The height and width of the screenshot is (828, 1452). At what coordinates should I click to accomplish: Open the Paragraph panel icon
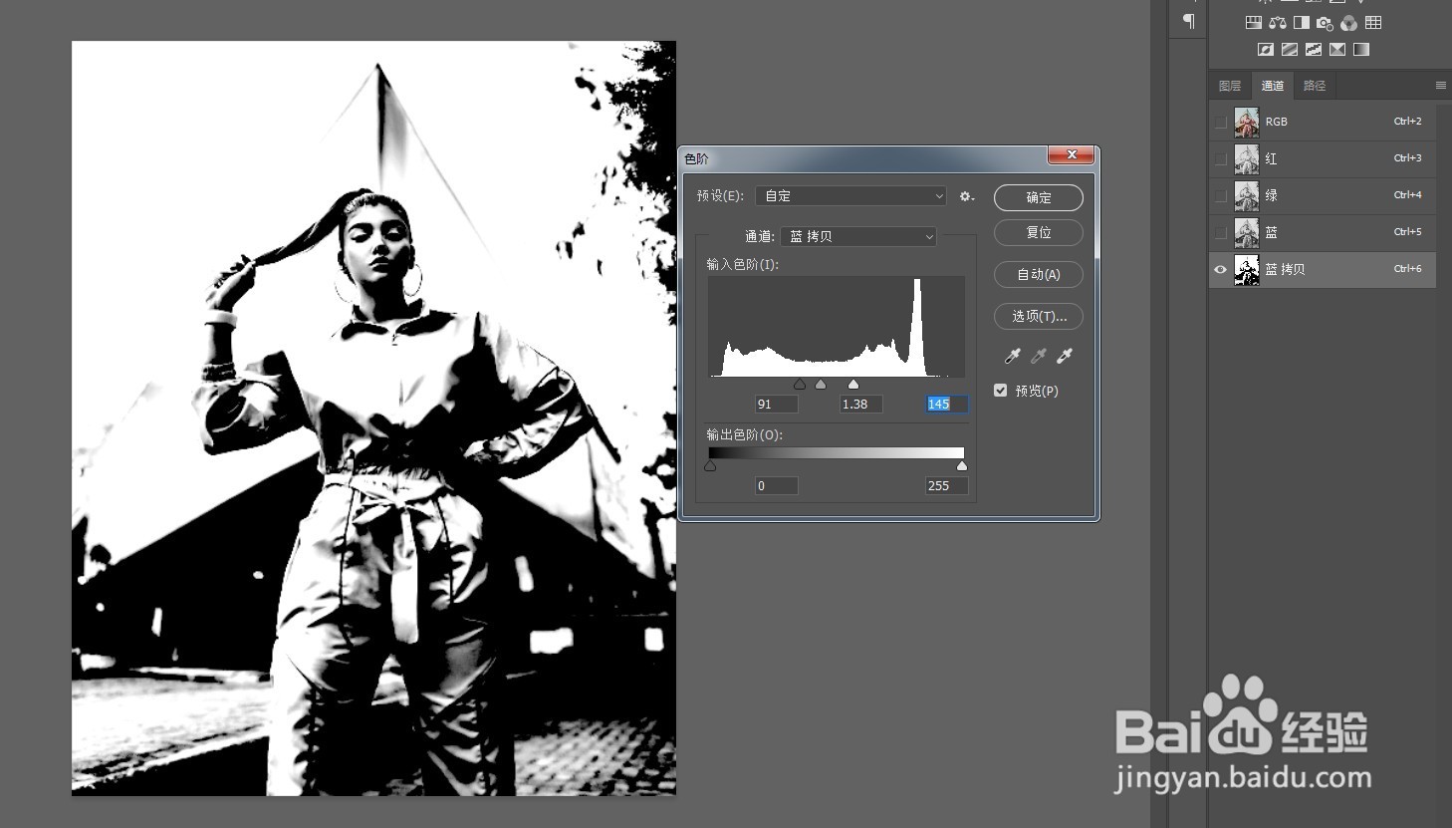[x=1188, y=21]
